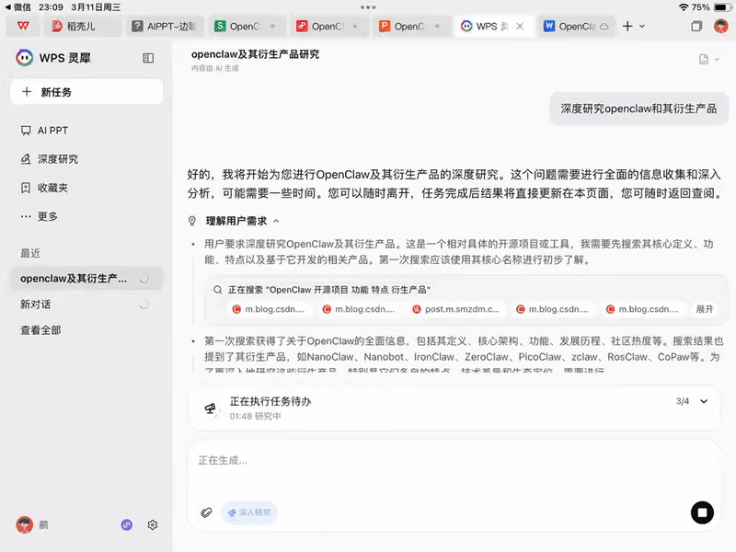Switch to the AIPPT tab
736x552 pixels.
(x=165, y=27)
